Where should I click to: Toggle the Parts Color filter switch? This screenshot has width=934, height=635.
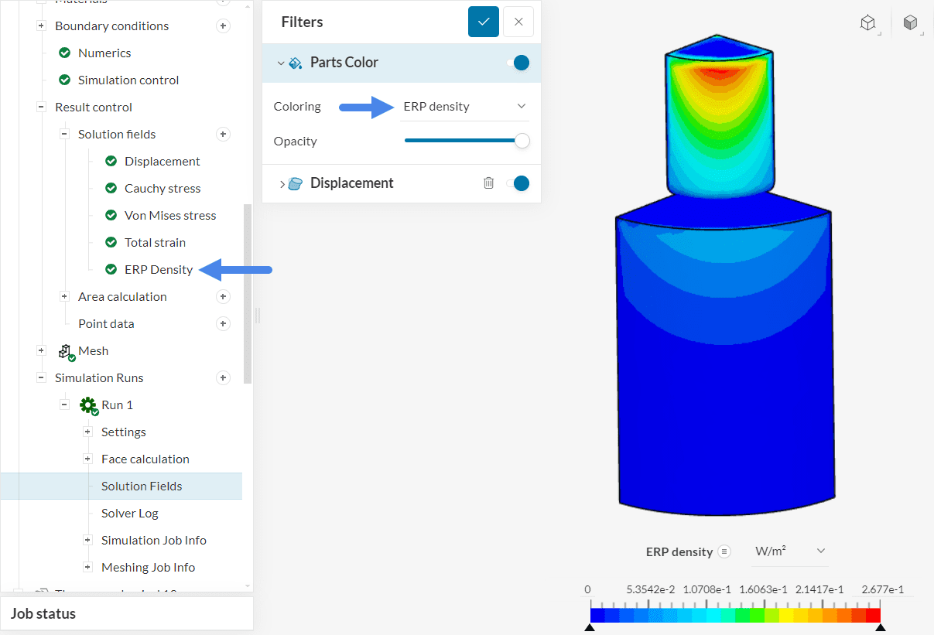point(520,63)
